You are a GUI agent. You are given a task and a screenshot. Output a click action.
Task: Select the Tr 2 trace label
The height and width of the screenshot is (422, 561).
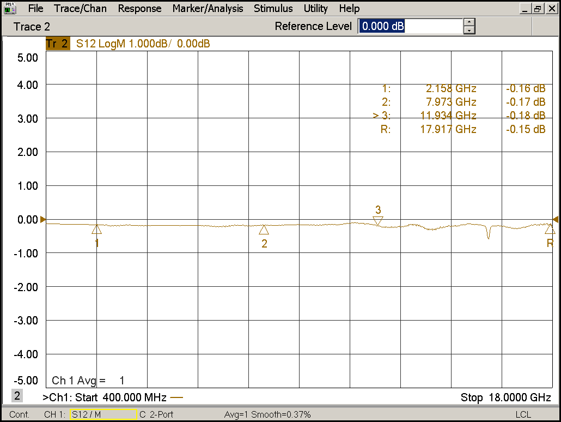click(57, 44)
